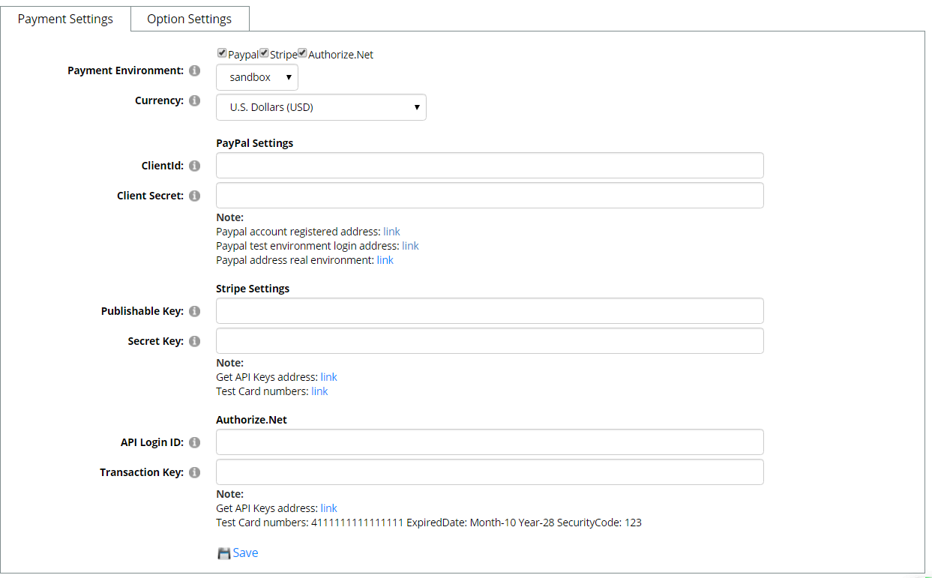Click the PayPal Settings heading
932x578 pixels.
254,142
